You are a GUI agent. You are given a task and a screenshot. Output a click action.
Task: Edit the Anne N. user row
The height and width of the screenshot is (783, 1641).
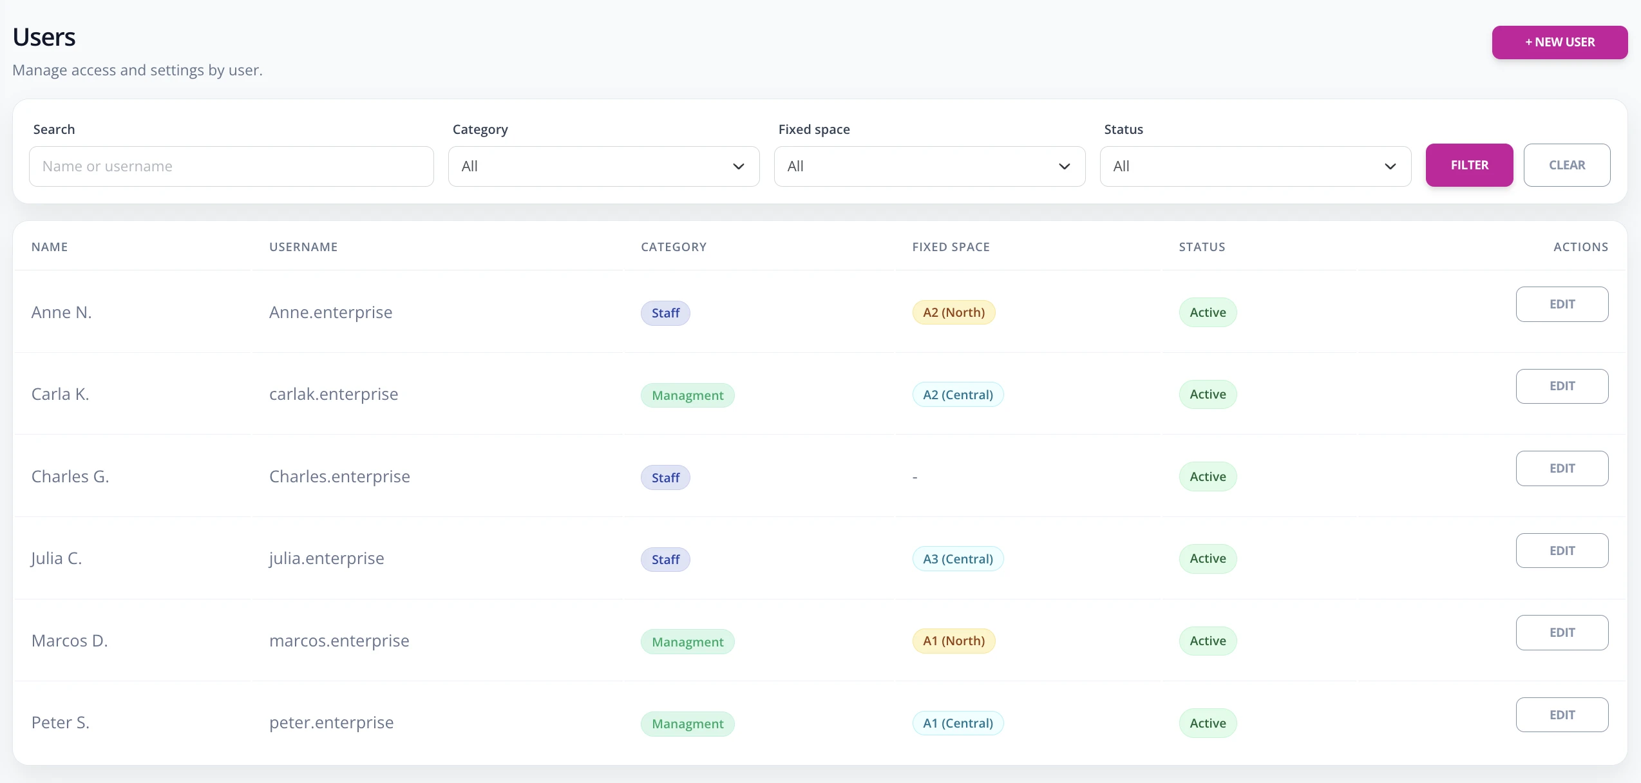[x=1562, y=305]
